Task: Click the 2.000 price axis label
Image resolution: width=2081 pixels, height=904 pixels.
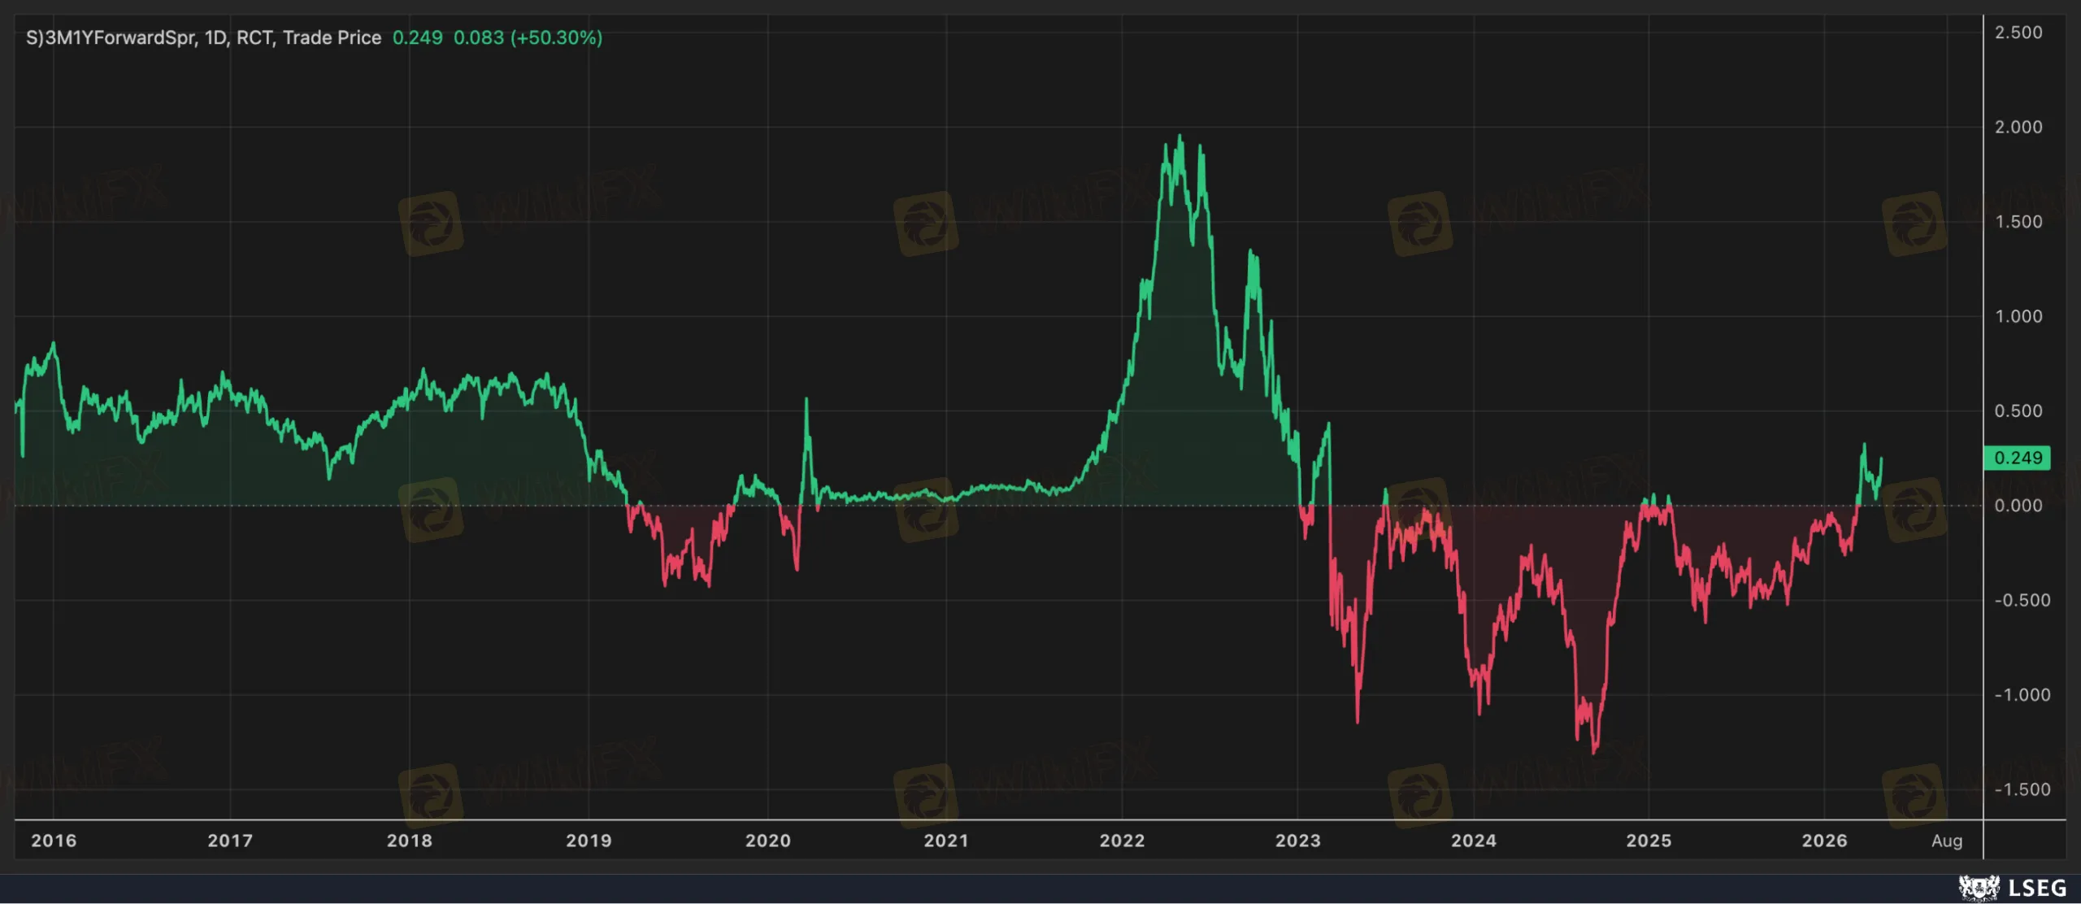Action: click(x=2018, y=127)
